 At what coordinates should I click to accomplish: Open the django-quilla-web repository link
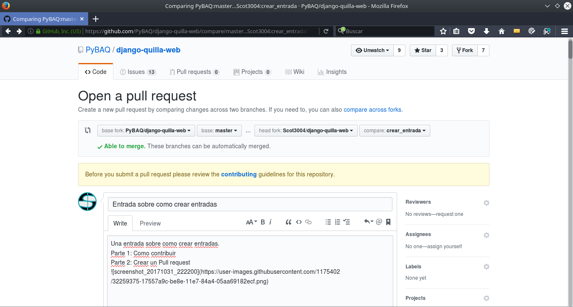tap(148, 50)
